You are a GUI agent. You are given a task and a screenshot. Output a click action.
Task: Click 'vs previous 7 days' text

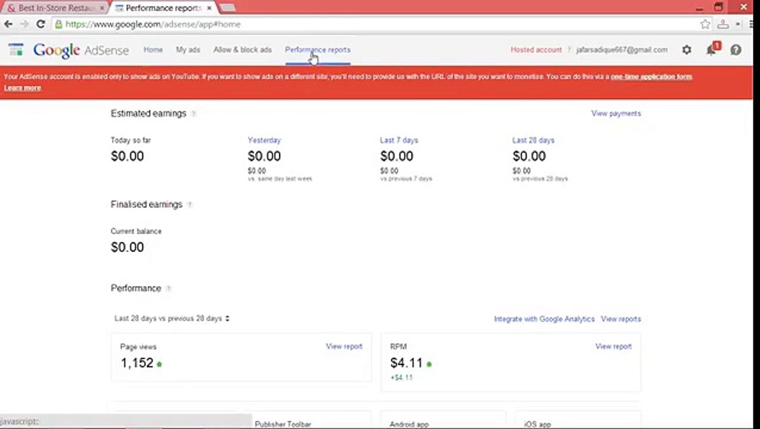coord(406,179)
